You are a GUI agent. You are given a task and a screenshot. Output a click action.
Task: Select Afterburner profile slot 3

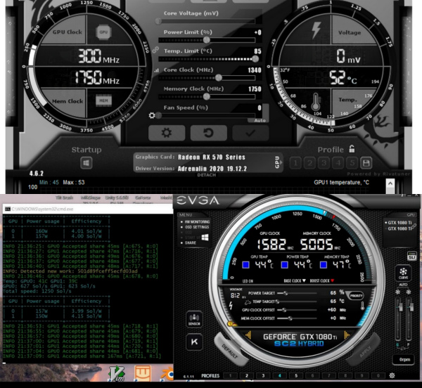pos(324,163)
